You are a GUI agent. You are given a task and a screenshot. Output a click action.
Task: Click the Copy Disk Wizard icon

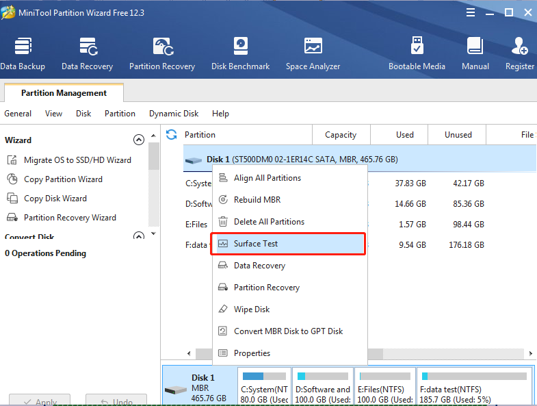(12, 198)
